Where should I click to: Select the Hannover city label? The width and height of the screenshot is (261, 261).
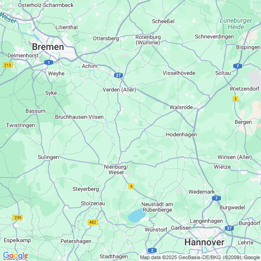(204, 242)
